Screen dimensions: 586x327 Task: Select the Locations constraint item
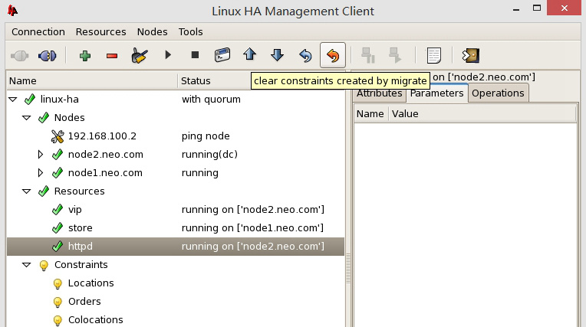91,283
